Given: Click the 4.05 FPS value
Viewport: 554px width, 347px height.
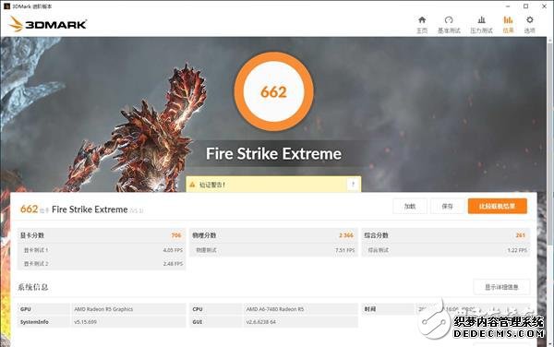Looking at the screenshot, I should [x=173, y=250].
